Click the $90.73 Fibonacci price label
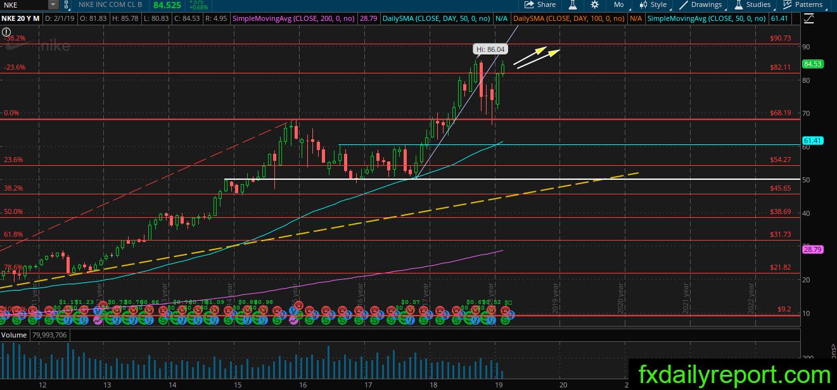The height and width of the screenshot is (390, 837). tap(780, 38)
